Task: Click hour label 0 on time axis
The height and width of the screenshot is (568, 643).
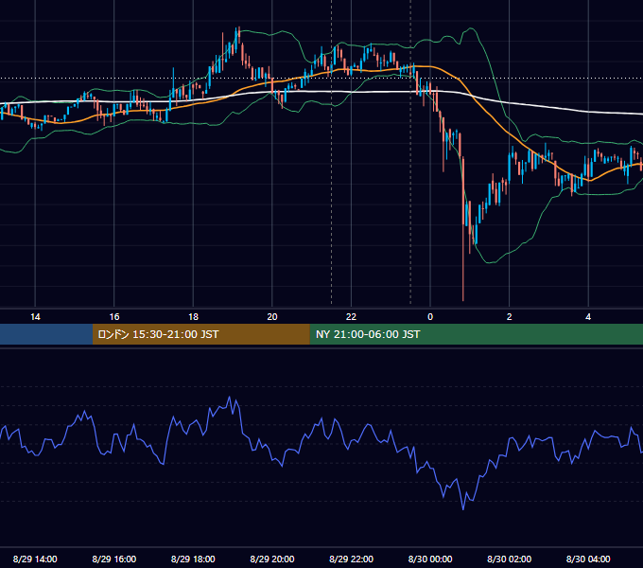Action: 430,317
